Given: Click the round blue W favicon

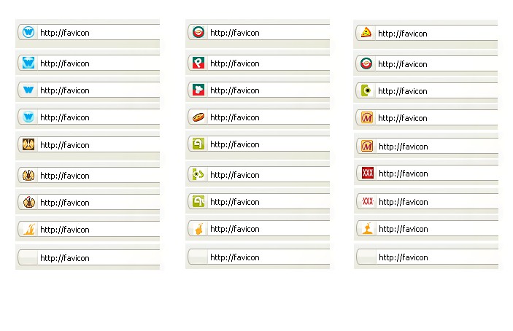Looking at the screenshot, I should pyautogui.click(x=28, y=32).
